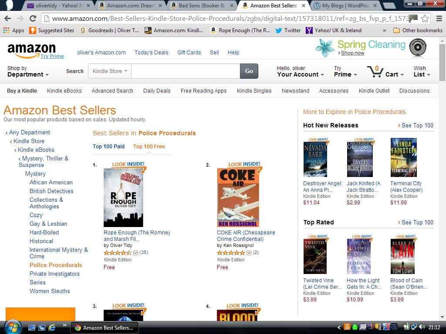Open the Chrome menu hamburger icon
446x334 pixels.
tap(439, 19)
